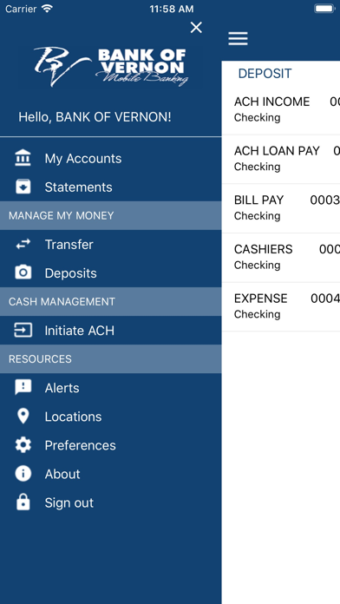Select the BILL PAY checking account
Image resolution: width=340 pixels, height=604 pixels.
[x=281, y=208]
